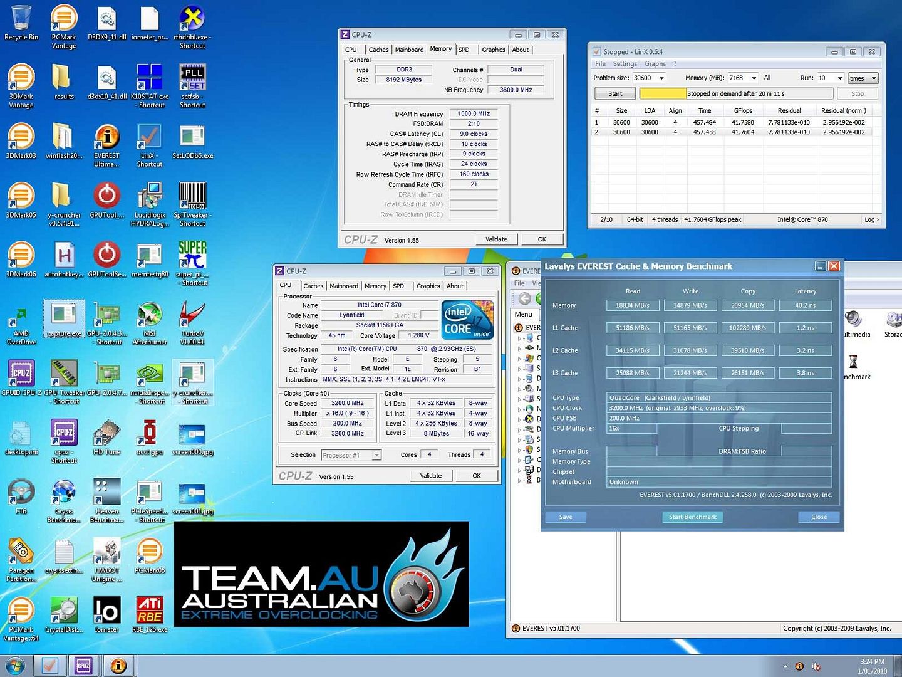Launch EVEREST Ultimate desktop icon
The height and width of the screenshot is (677, 902).
(106, 145)
